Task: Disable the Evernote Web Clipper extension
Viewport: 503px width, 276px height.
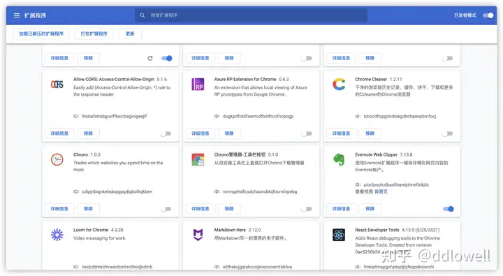Action: [x=449, y=209]
